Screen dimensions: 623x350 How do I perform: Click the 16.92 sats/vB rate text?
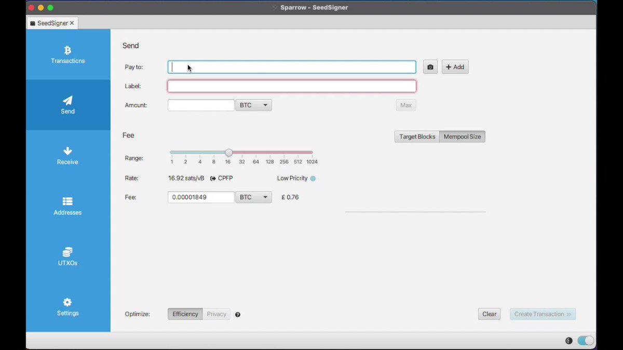[x=186, y=178]
